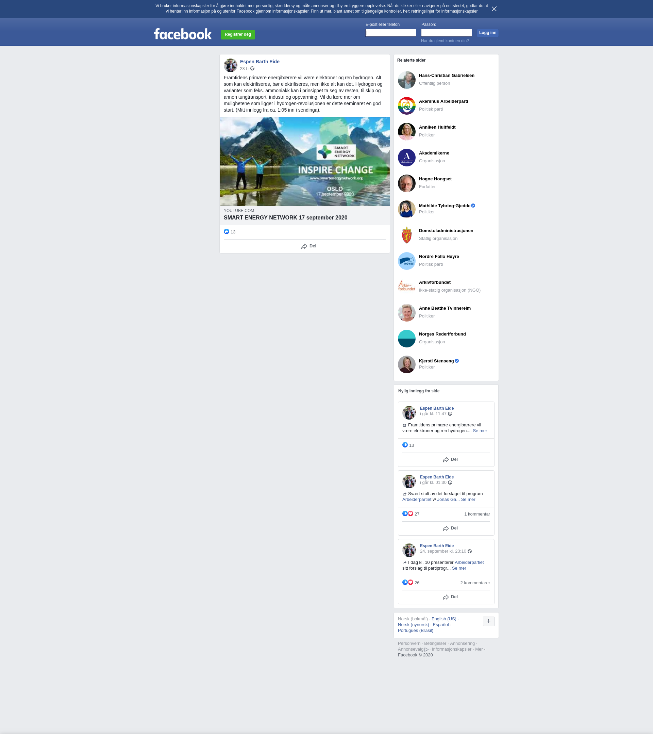Open the Personvern footer link
Viewport: 653px width, 734px height.
(x=409, y=643)
